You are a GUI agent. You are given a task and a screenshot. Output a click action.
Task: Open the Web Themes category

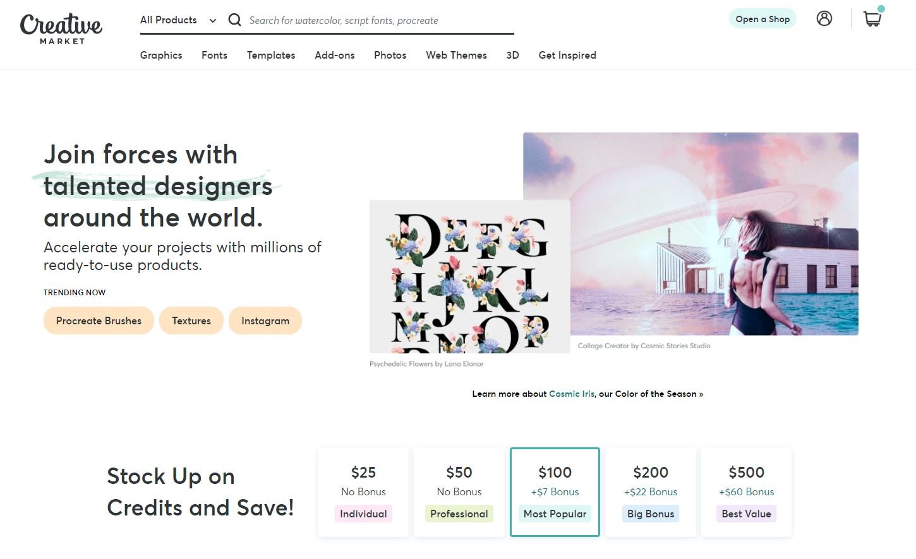(x=456, y=56)
